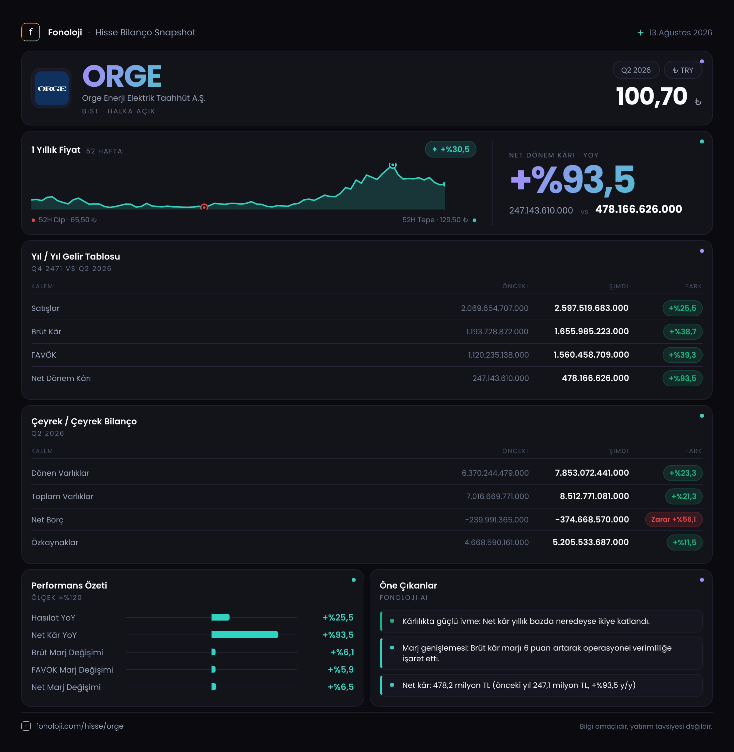734x752 pixels.
Task: Click the sparkle icon beside the date
Action: (640, 33)
